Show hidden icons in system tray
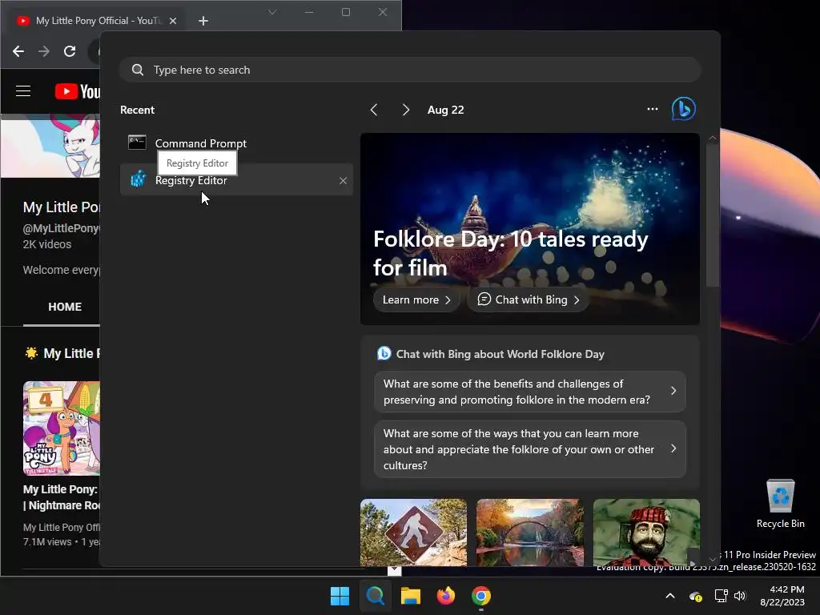820x615 pixels. tap(670, 596)
